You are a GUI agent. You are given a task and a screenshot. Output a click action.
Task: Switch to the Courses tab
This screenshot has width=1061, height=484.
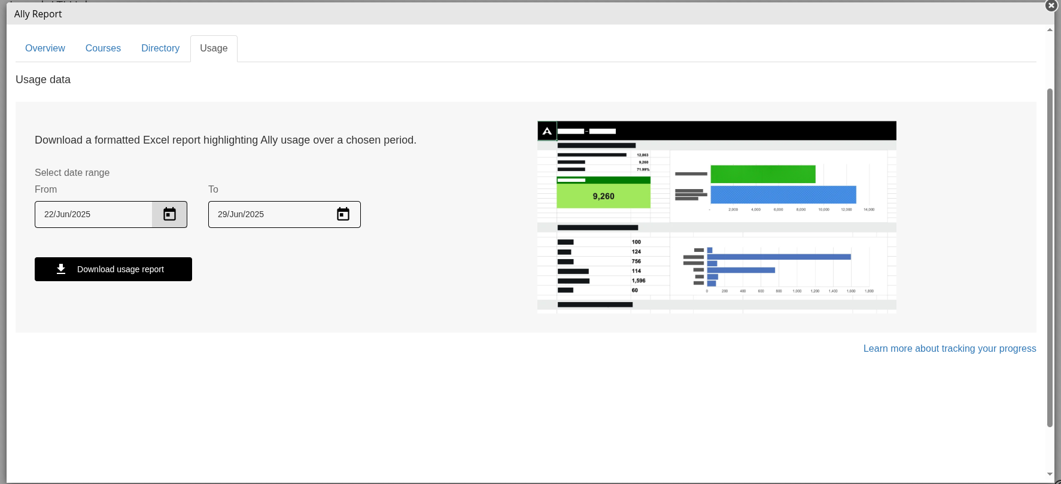(x=103, y=48)
